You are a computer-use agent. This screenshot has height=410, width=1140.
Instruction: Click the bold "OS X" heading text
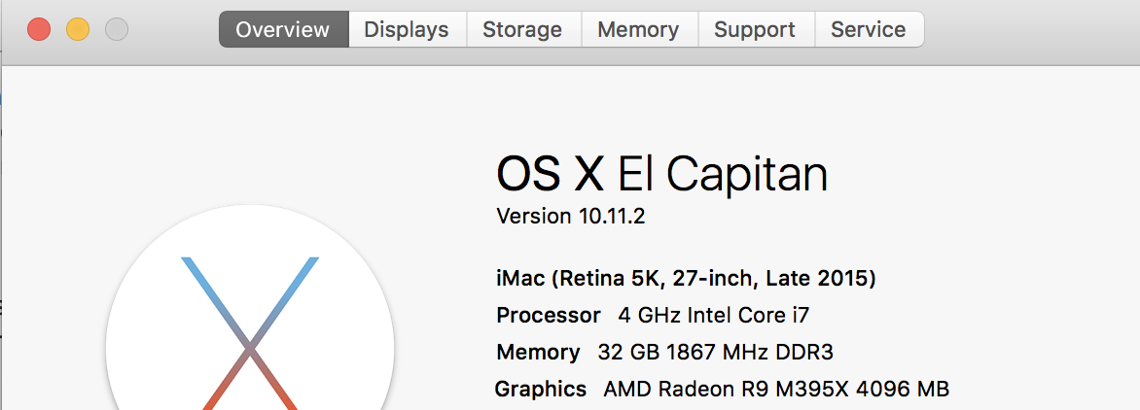tap(550, 175)
